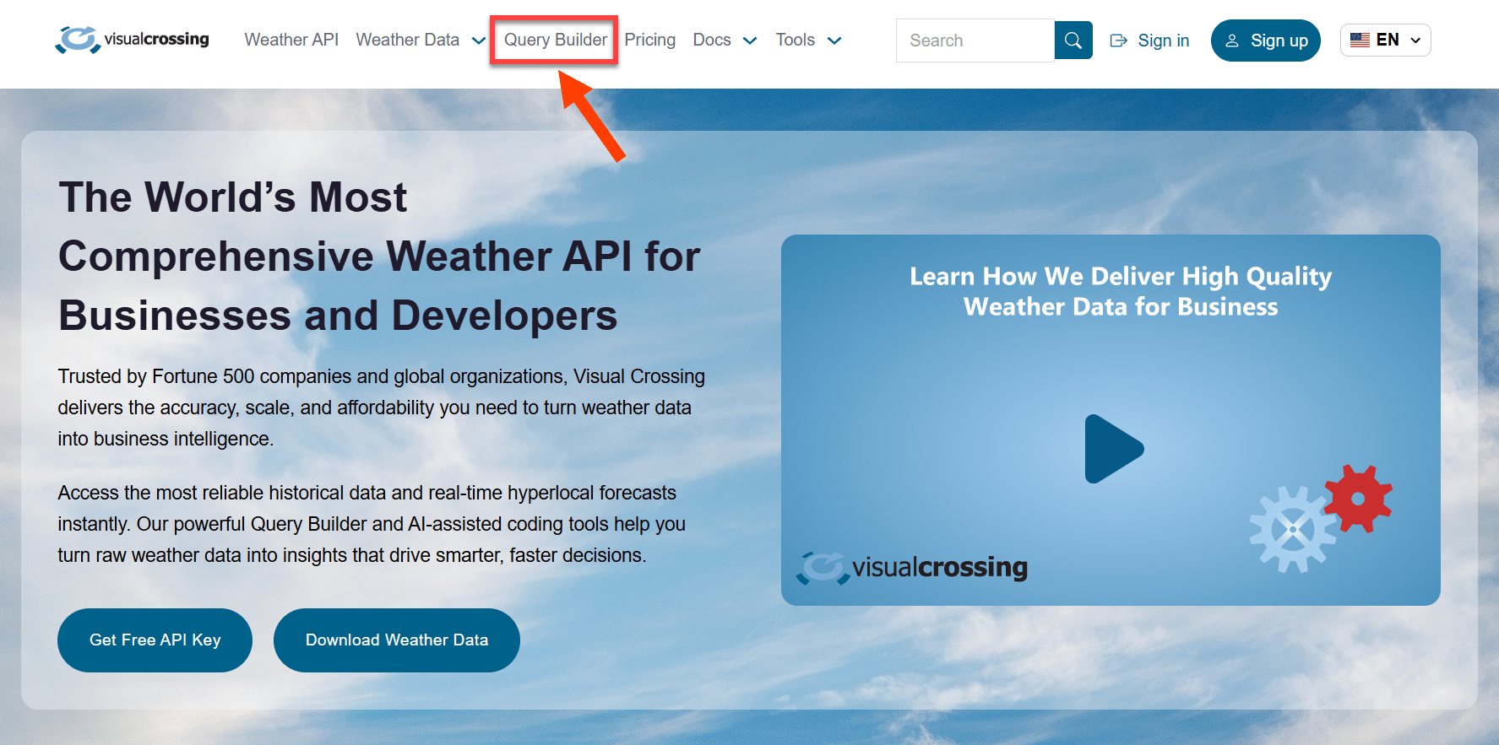This screenshot has width=1499, height=745.
Task: Expand the Tools dropdown menu
Action: (x=834, y=40)
